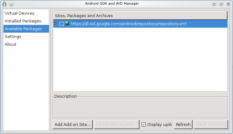Click the Add Add-on Site button
This screenshot has width=233, height=134.
pyautogui.click(x=73, y=125)
